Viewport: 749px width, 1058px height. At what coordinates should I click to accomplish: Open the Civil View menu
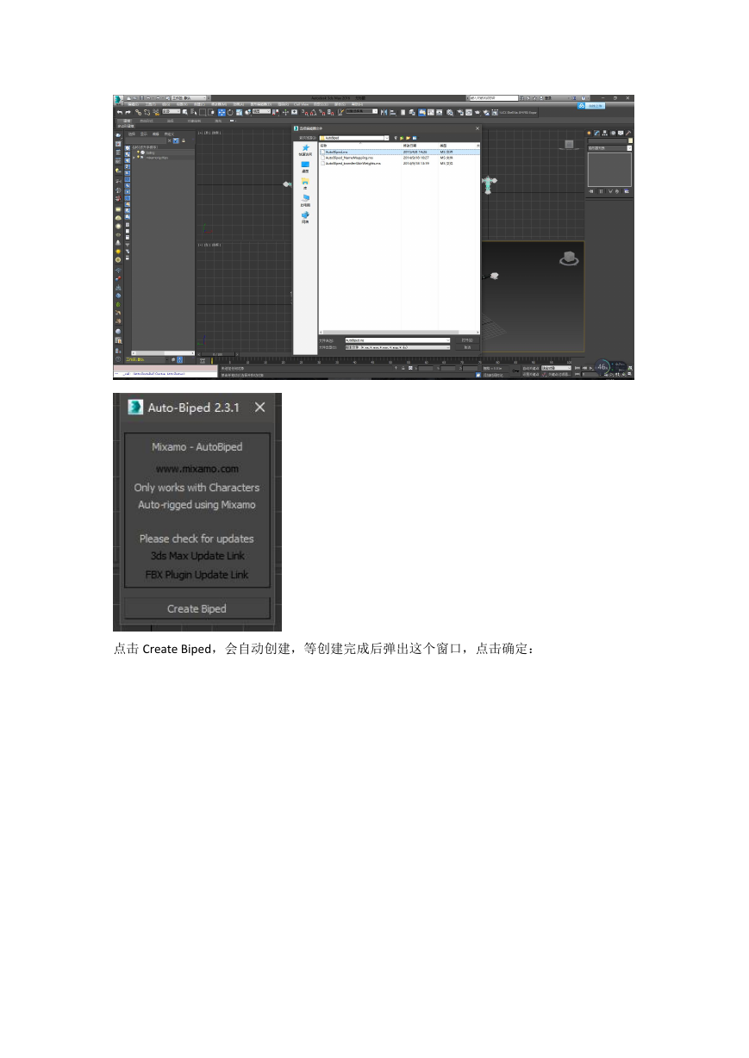click(302, 105)
